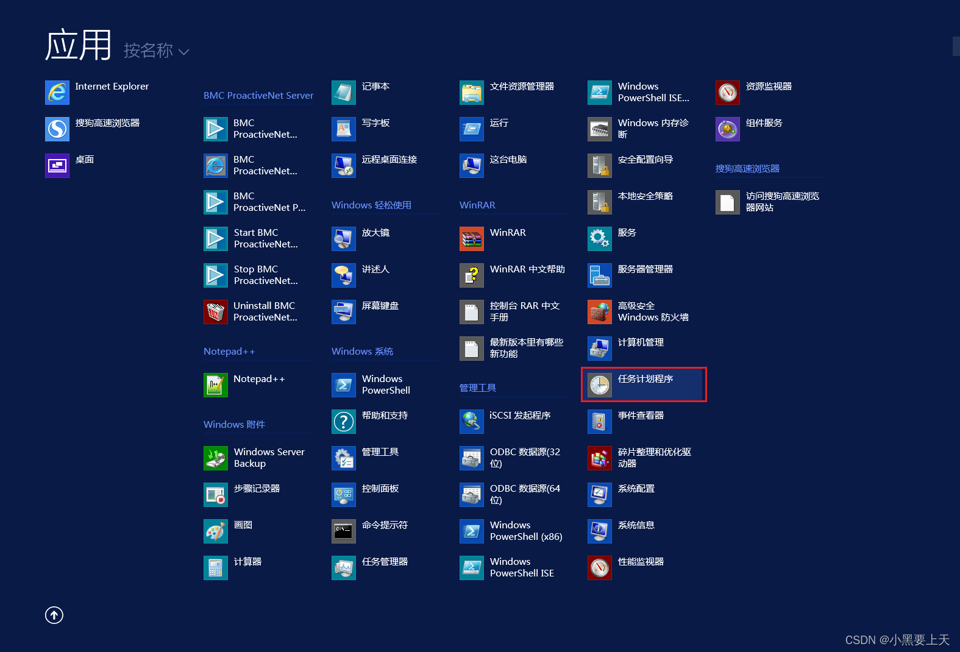The height and width of the screenshot is (652, 960).
Task: Open Windows PowerShell (x86) label
Action: 526,531
